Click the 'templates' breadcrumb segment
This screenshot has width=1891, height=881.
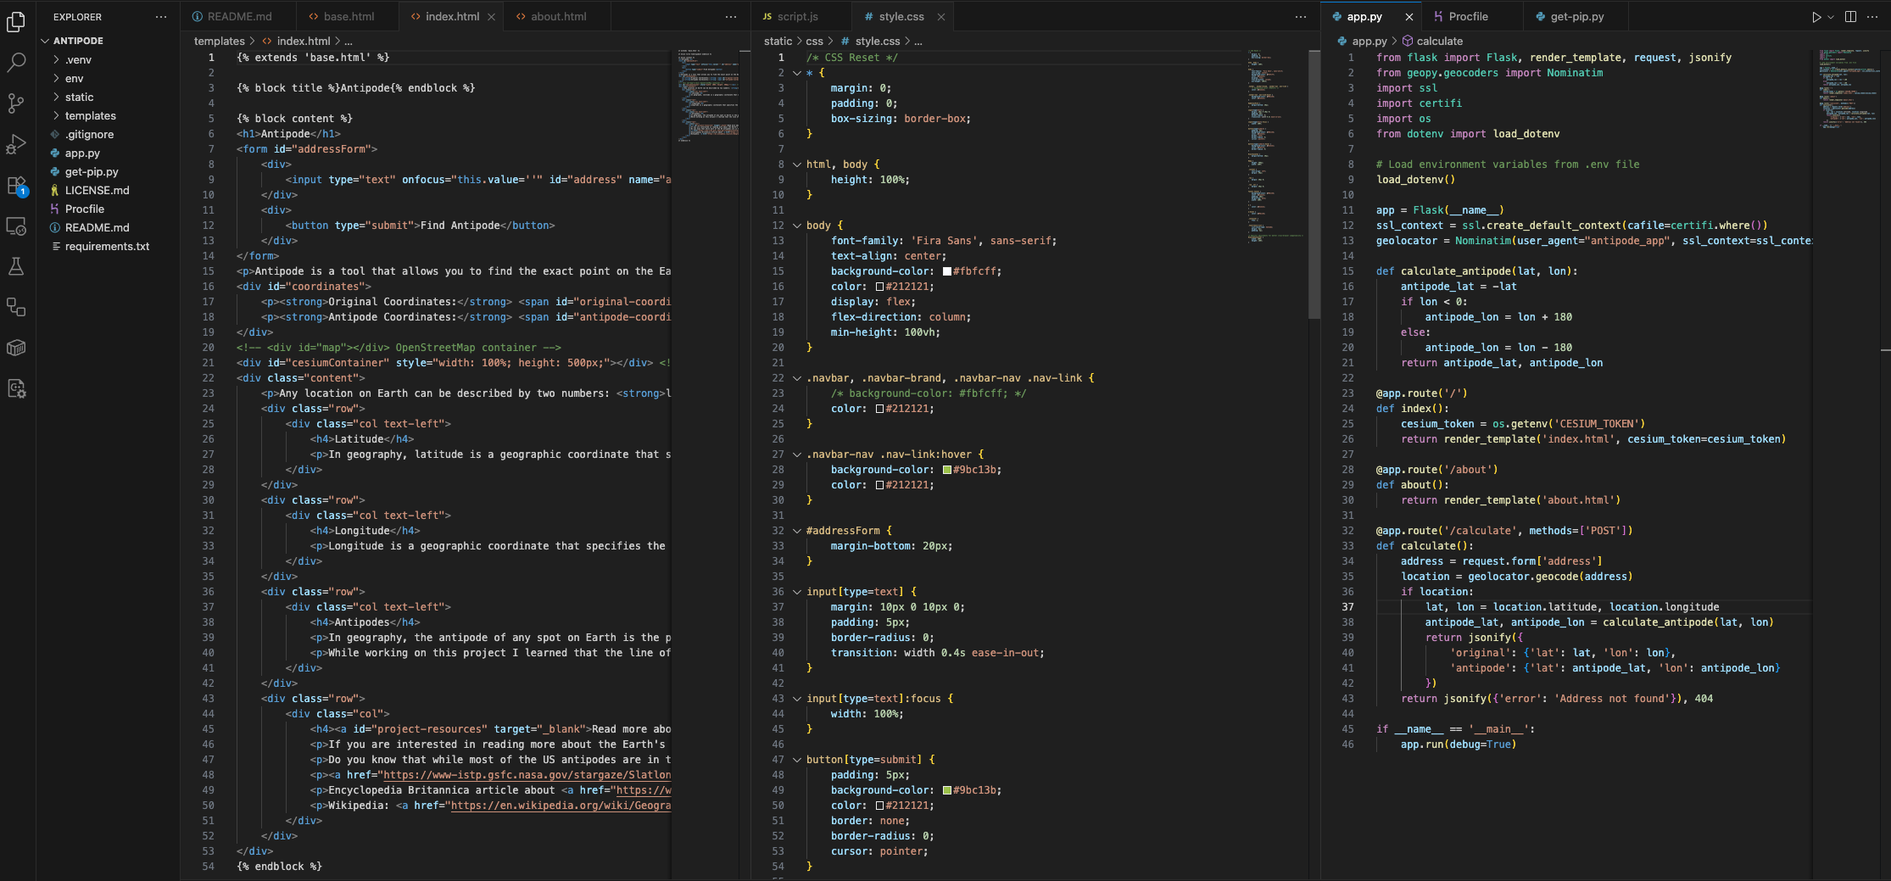point(219,41)
